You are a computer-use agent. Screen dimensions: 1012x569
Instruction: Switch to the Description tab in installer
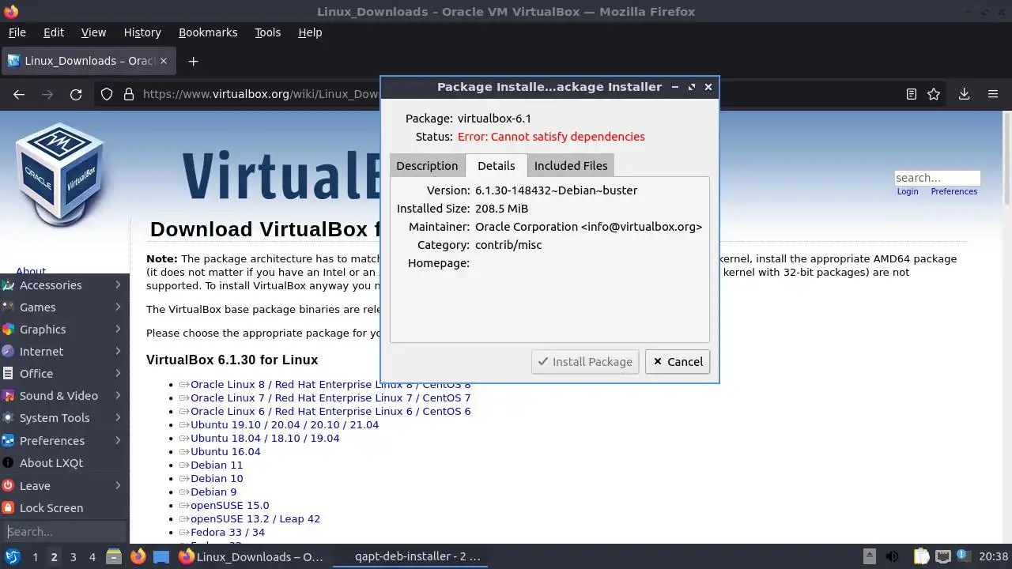click(x=427, y=165)
